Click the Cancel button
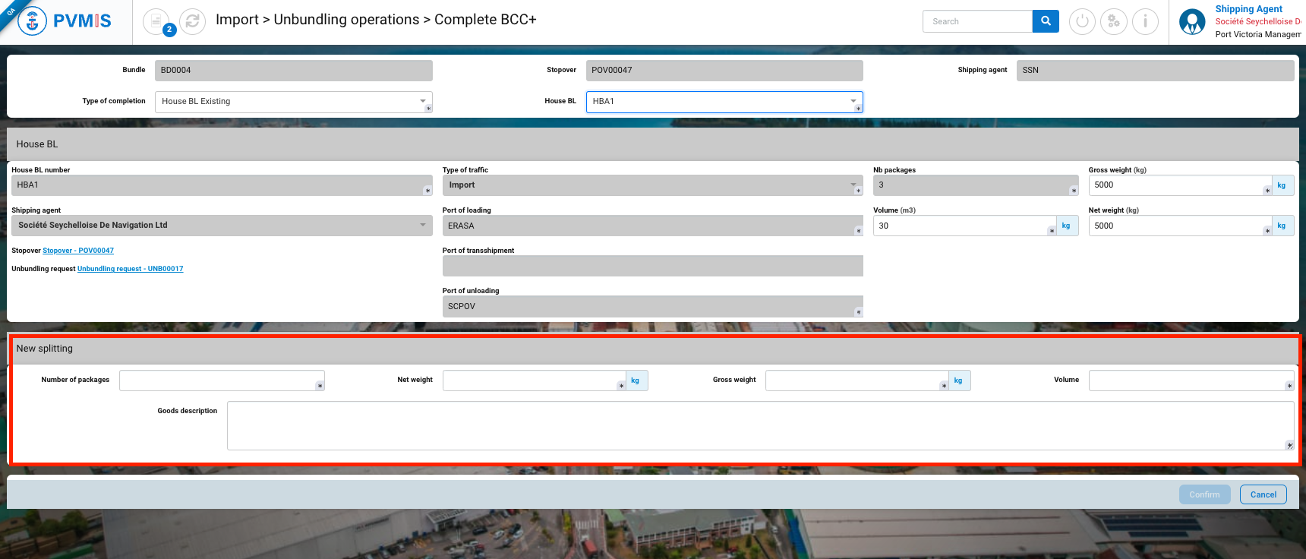1306x559 pixels. click(x=1263, y=494)
